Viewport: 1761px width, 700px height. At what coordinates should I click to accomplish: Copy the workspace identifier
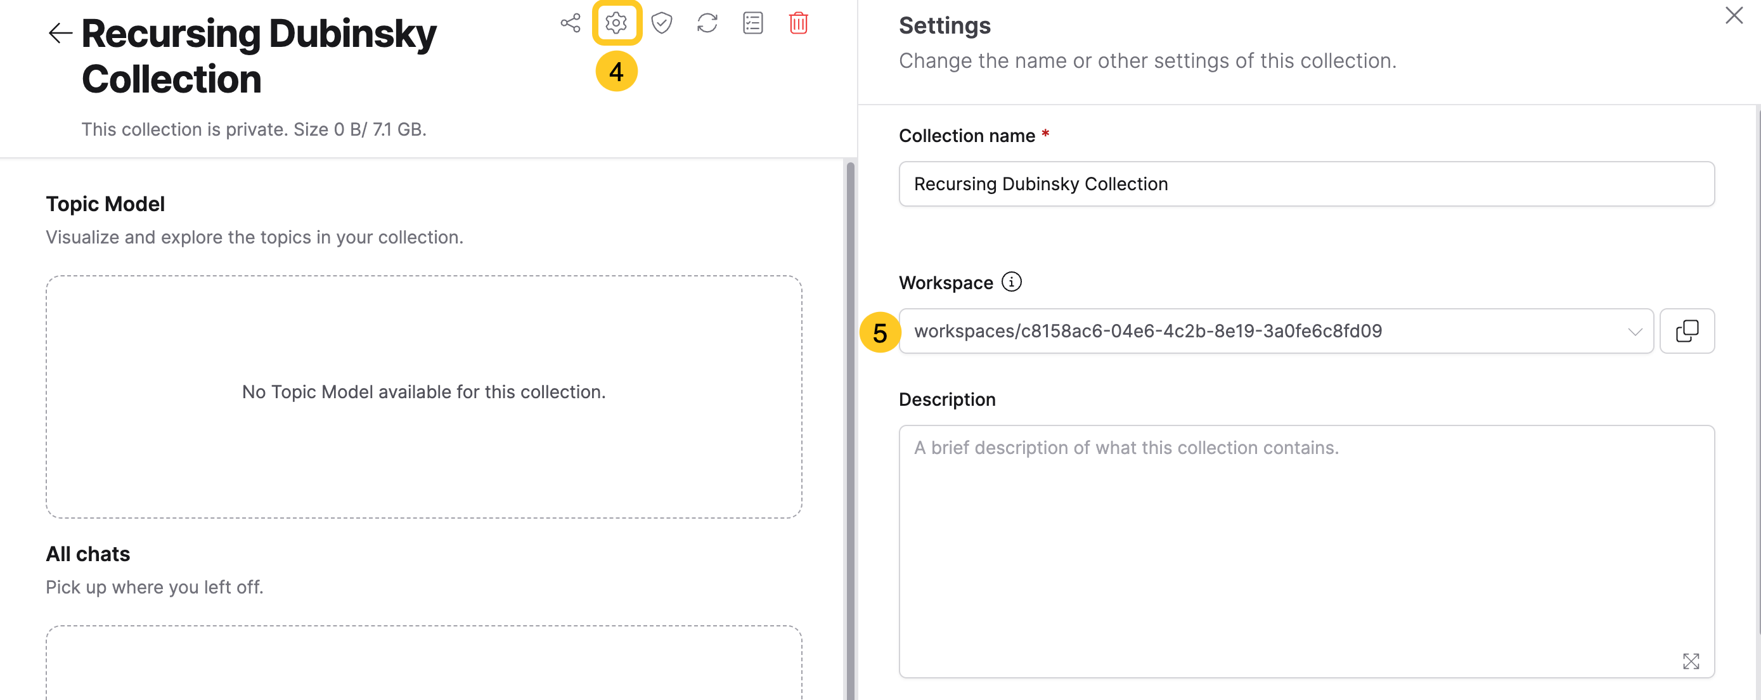click(1687, 331)
